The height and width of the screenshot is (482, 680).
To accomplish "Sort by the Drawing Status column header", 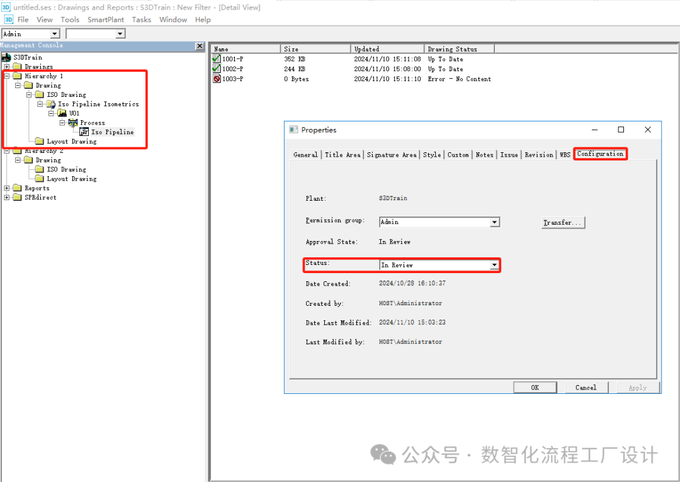I will [x=460, y=49].
